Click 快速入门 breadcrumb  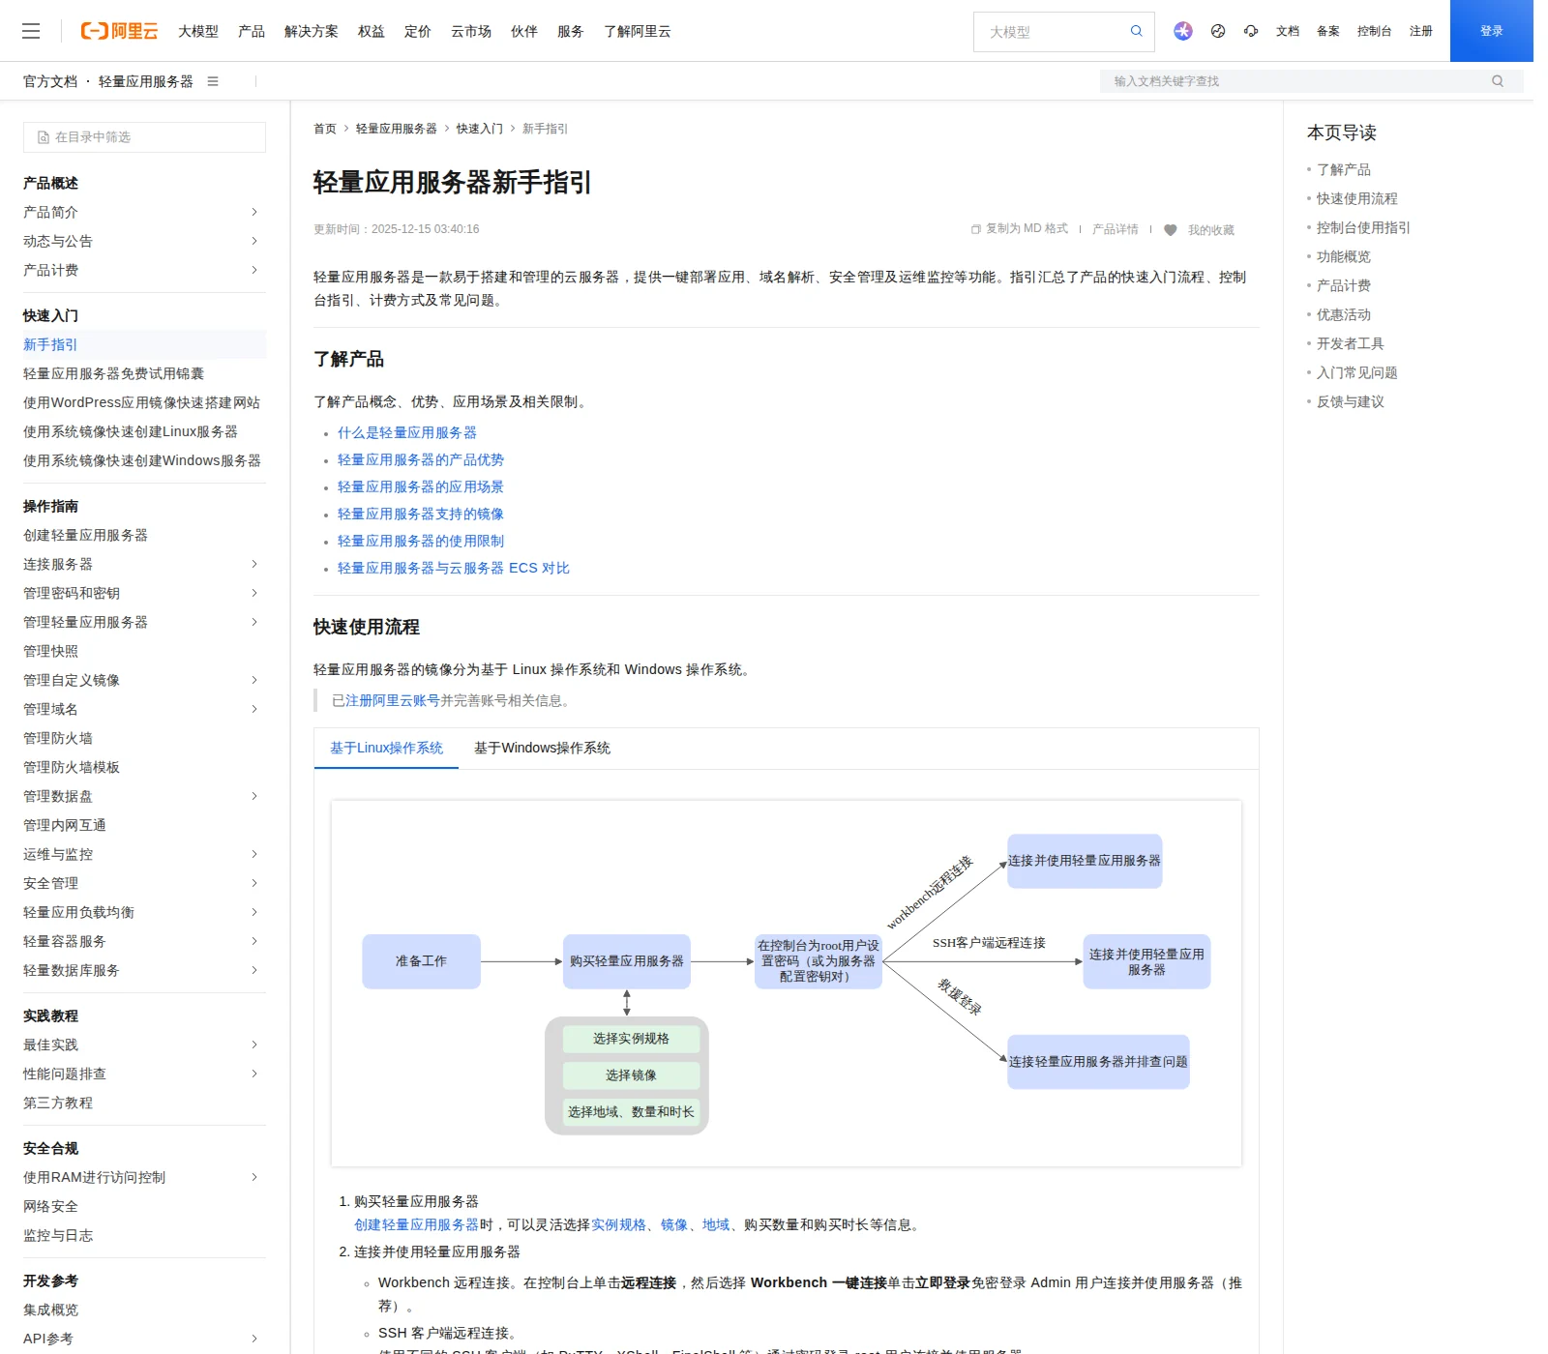pos(480,129)
